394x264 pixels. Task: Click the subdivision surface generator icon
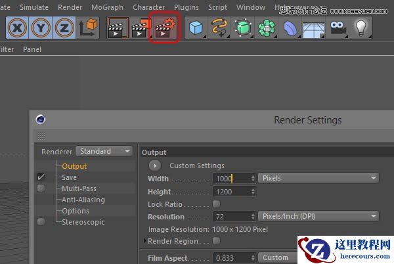[243, 28]
